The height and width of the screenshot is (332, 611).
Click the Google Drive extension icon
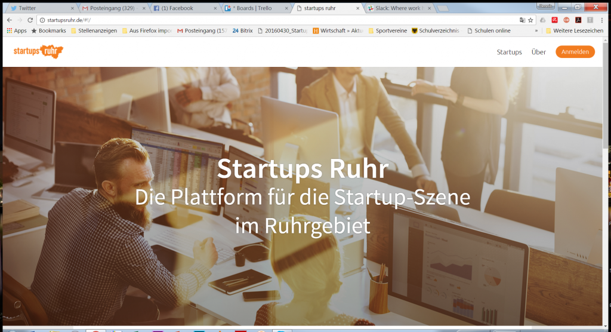point(543,20)
